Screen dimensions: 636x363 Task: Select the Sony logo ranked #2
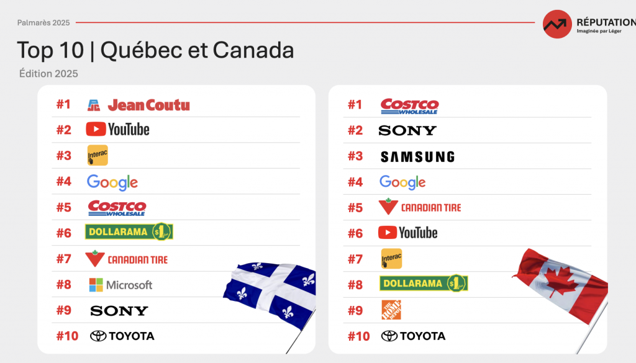pos(407,130)
